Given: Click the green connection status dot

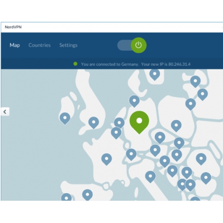Looking at the screenshot, I should (75, 64).
